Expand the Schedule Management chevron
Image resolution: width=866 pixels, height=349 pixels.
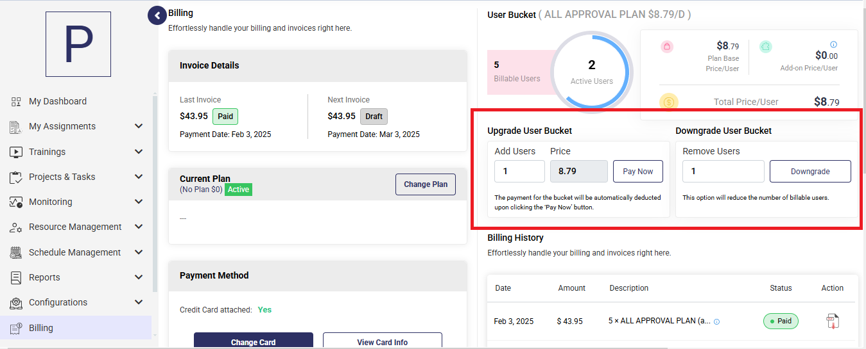coord(139,252)
